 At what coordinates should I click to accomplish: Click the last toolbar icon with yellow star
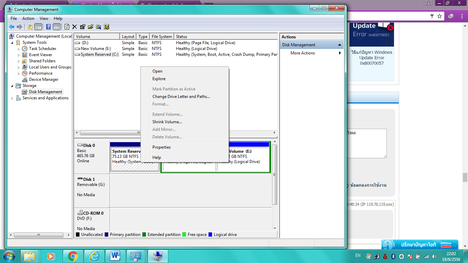pos(107,27)
